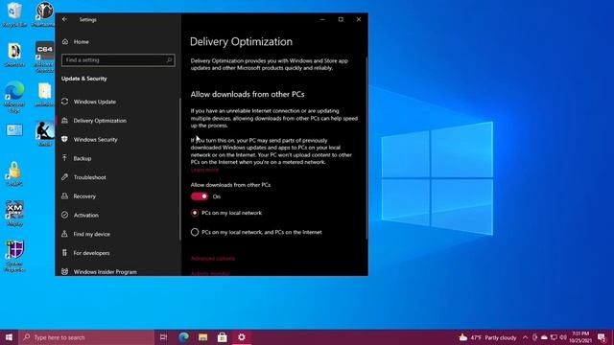The width and height of the screenshot is (614, 345).
Task: Open File Explorer from the taskbar
Action: [x=202, y=337]
